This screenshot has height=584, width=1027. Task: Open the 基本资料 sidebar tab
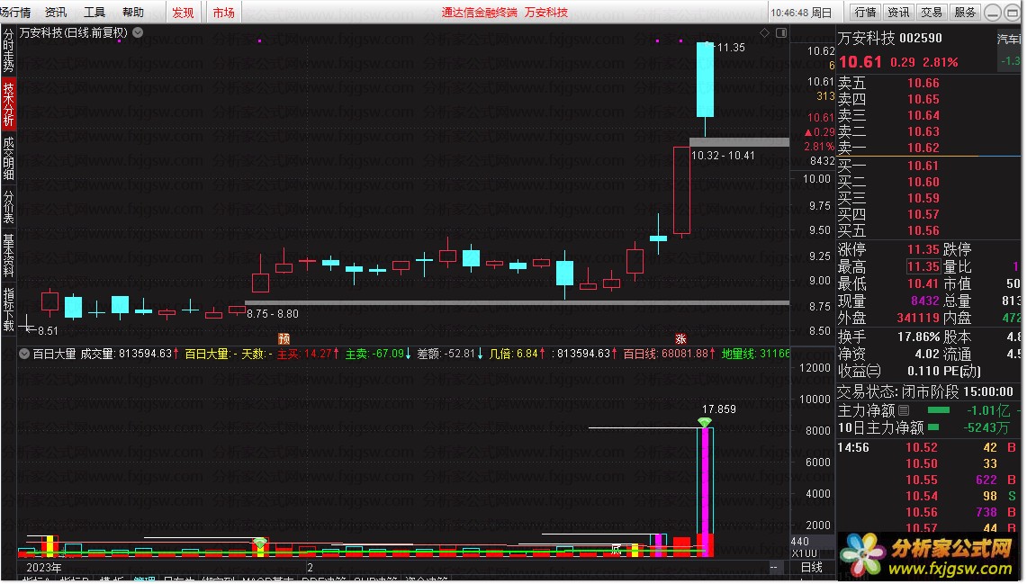8,256
